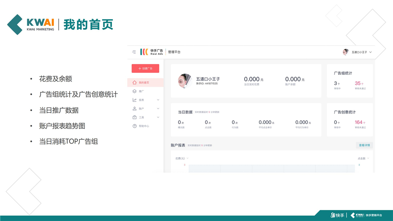This screenshot has width=393, height=221.
Task: Open the 花费(元) metric dropdown
Action: coord(182,158)
